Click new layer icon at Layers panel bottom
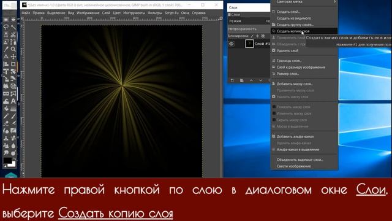The width and height of the screenshot is (392, 221). [x=232, y=80]
